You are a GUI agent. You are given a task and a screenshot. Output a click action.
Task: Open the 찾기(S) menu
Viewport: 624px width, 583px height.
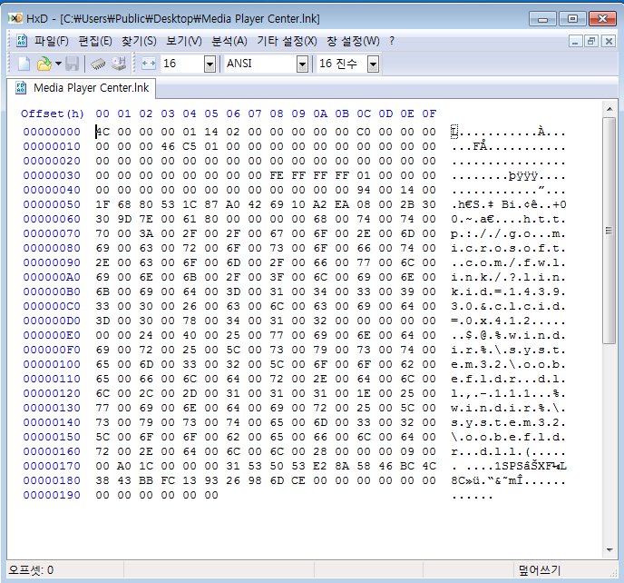click(x=139, y=41)
